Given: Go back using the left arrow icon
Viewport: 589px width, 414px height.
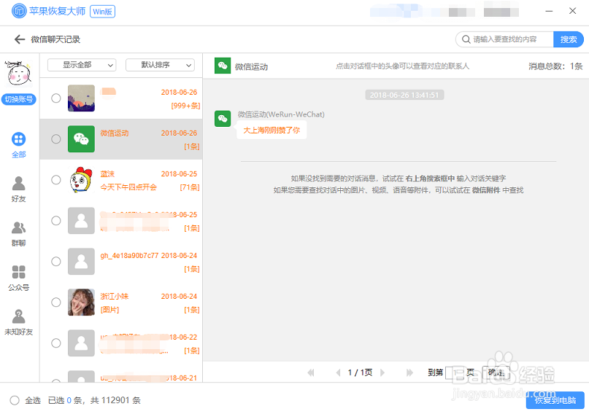Looking at the screenshot, I should pos(20,39).
